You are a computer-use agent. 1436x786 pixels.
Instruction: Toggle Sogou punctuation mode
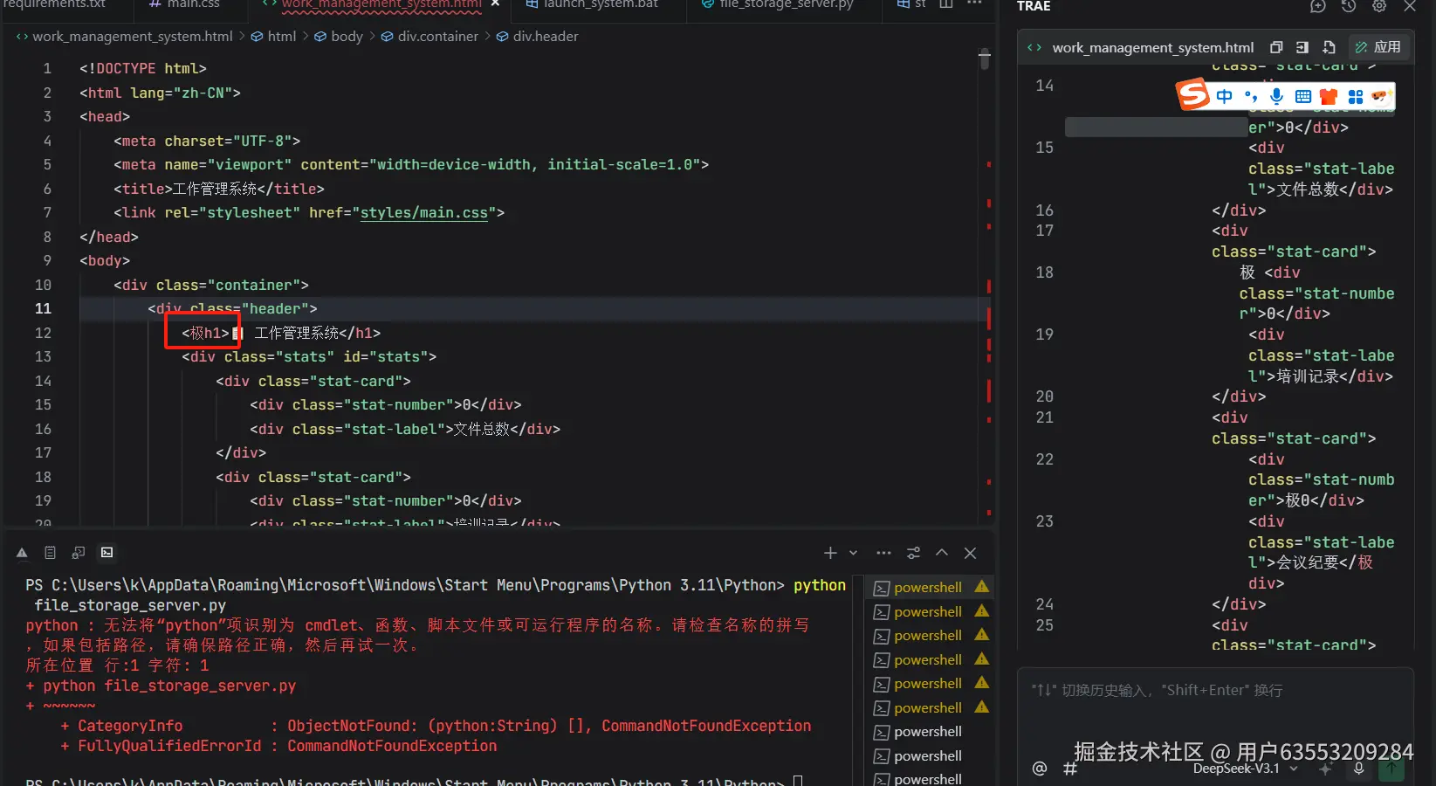click(x=1251, y=96)
